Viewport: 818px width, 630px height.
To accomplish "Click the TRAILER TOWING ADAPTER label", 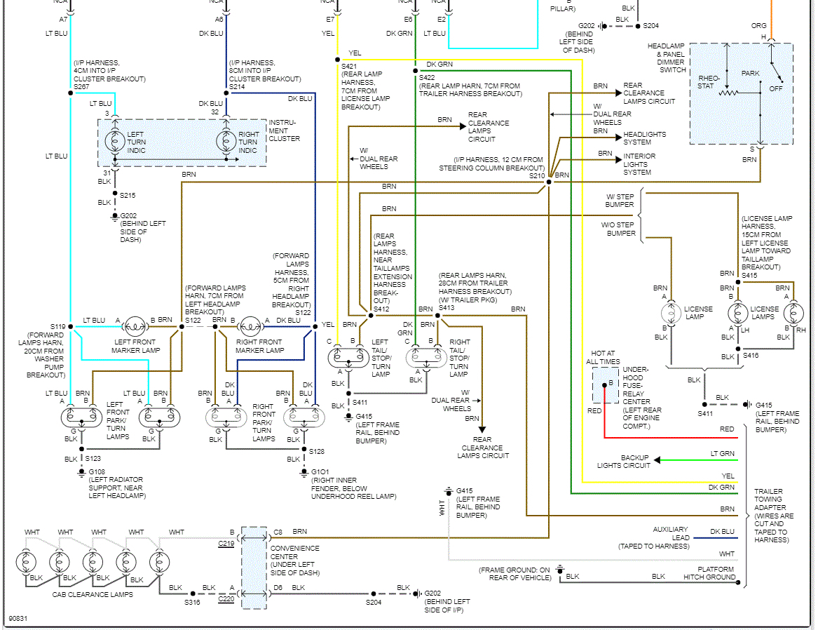I will (770, 500).
